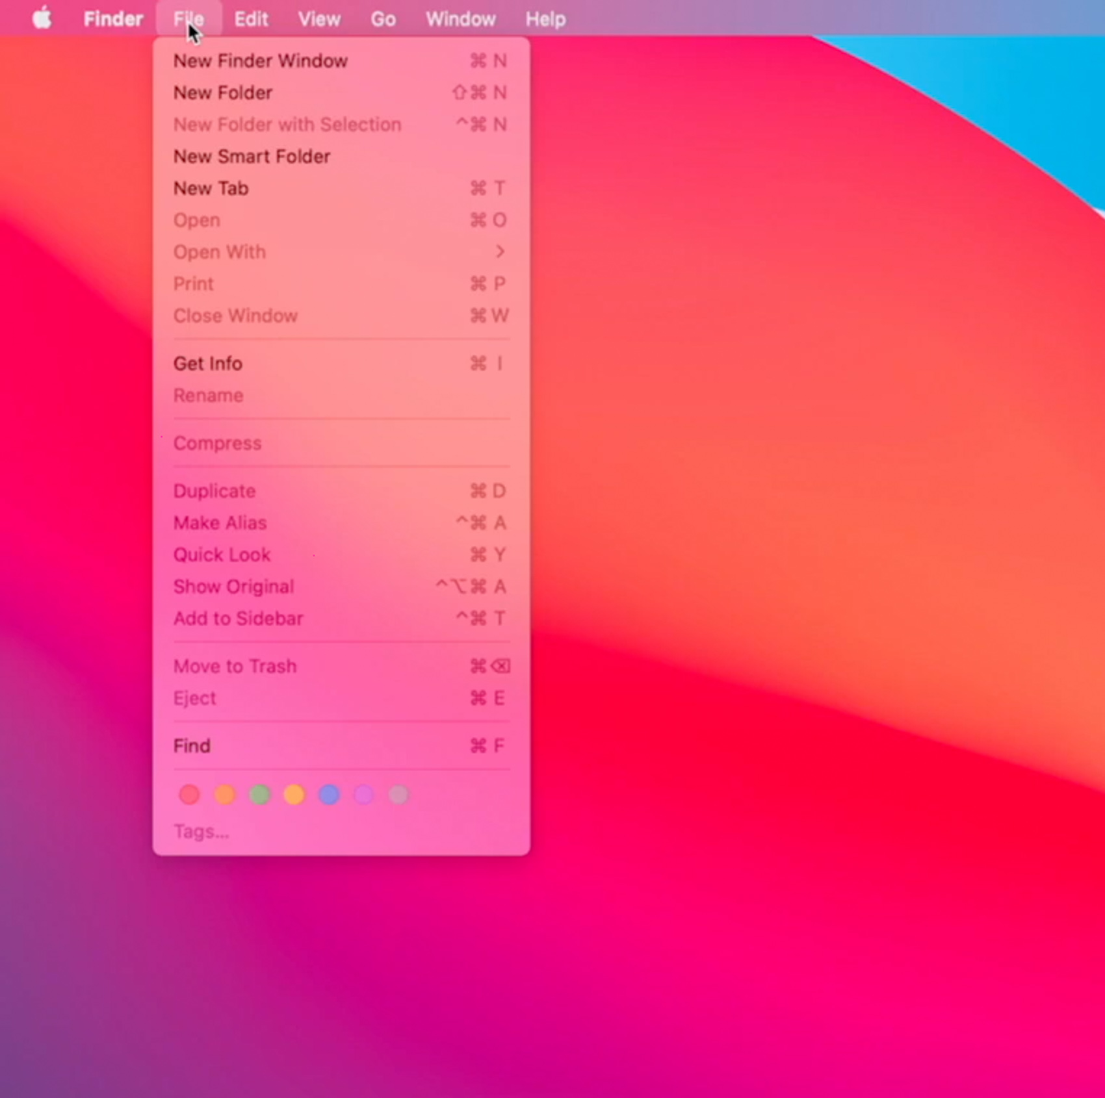Screen dimensions: 1105x1098
Task: Open the Edit menu
Action: pyautogui.click(x=251, y=19)
